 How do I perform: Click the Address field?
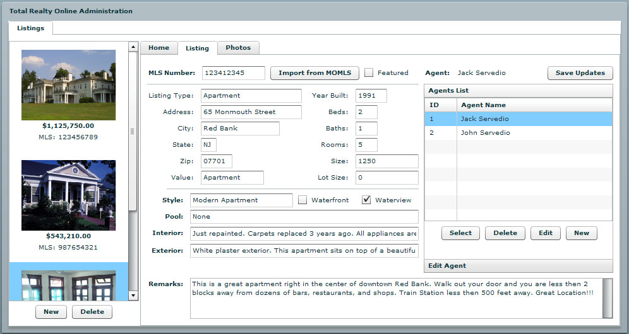[x=251, y=112]
